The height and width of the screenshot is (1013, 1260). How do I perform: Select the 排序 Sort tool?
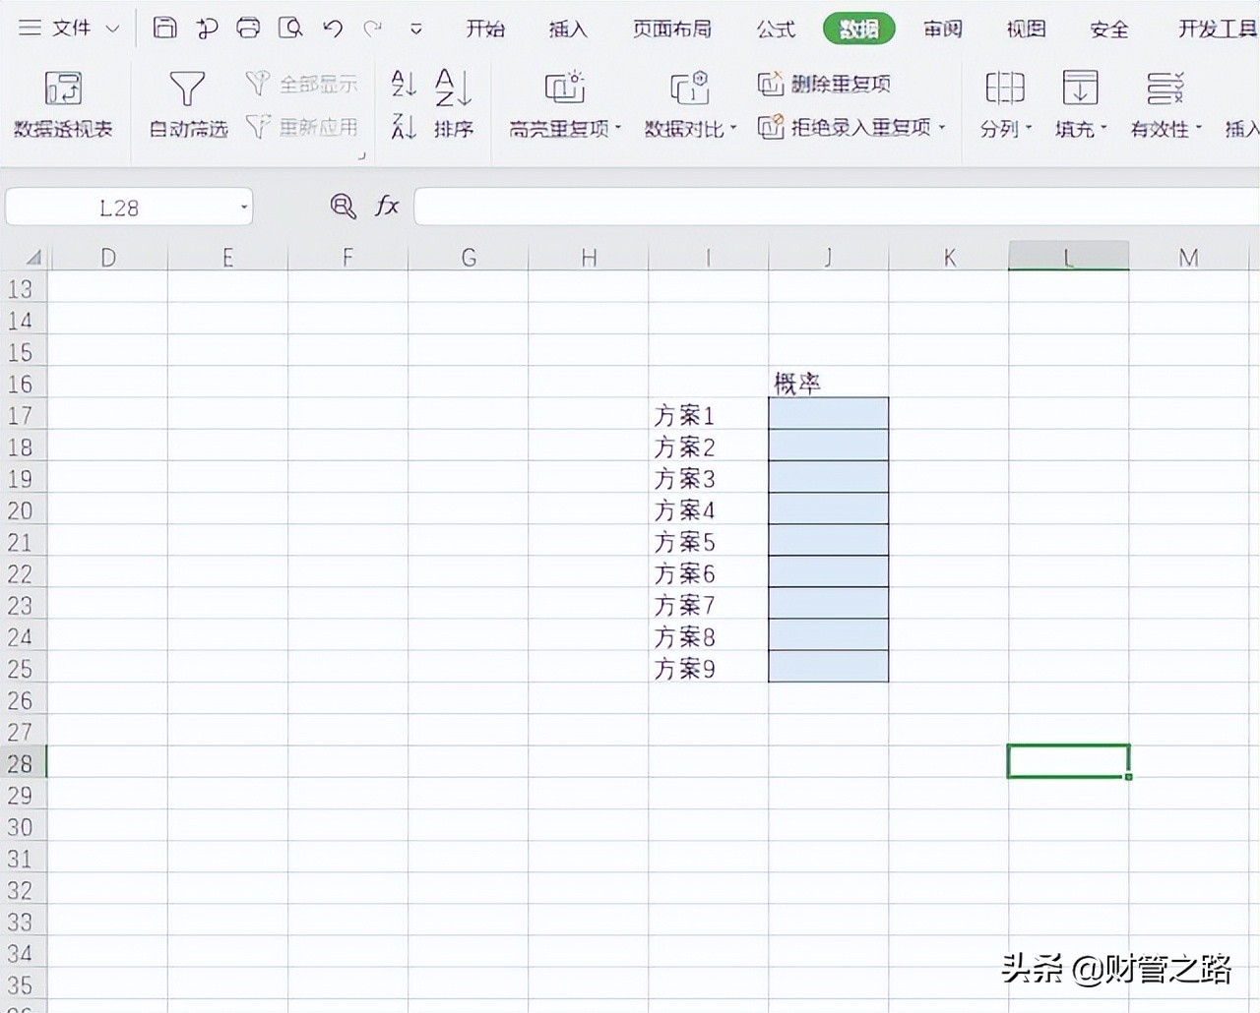click(x=454, y=103)
